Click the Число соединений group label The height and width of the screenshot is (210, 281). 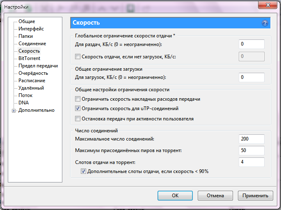tap(96, 131)
